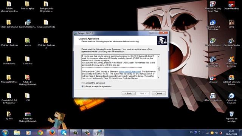The width and height of the screenshot is (242, 136).
Task: Open the GTA San Andreas 2 folder
Action: 46,43
